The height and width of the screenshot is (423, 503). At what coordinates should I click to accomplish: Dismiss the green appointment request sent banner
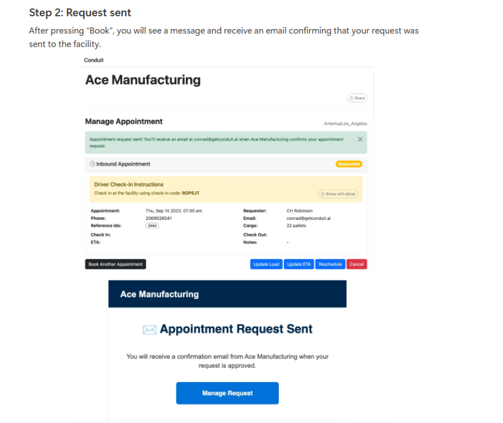pos(360,139)
